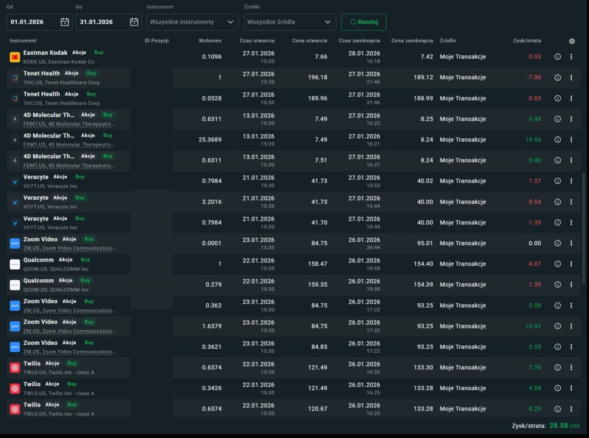Image resolution: width=589 pixels, height=438 pixels.
Task: Expand the Wszystkie źródła dropdown
Action: coord(290,22)
